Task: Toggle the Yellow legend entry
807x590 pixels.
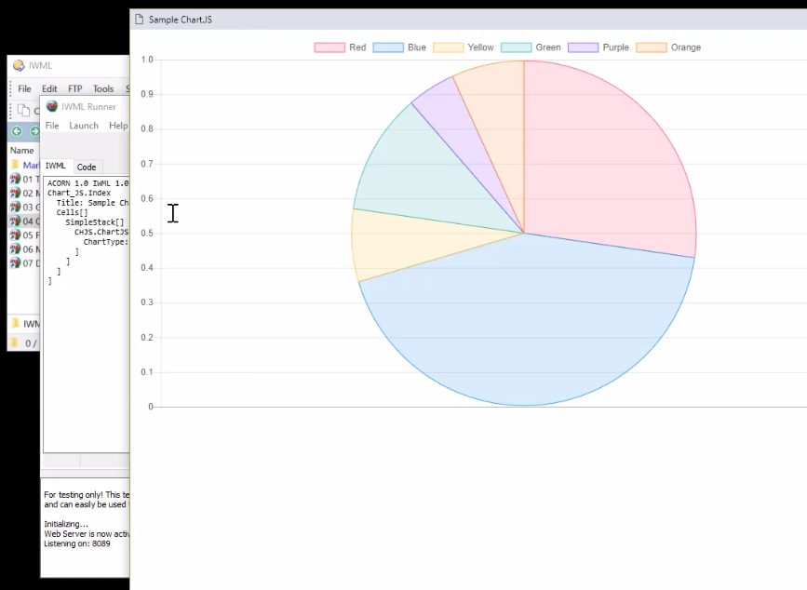Action: [x=464, y=47]
